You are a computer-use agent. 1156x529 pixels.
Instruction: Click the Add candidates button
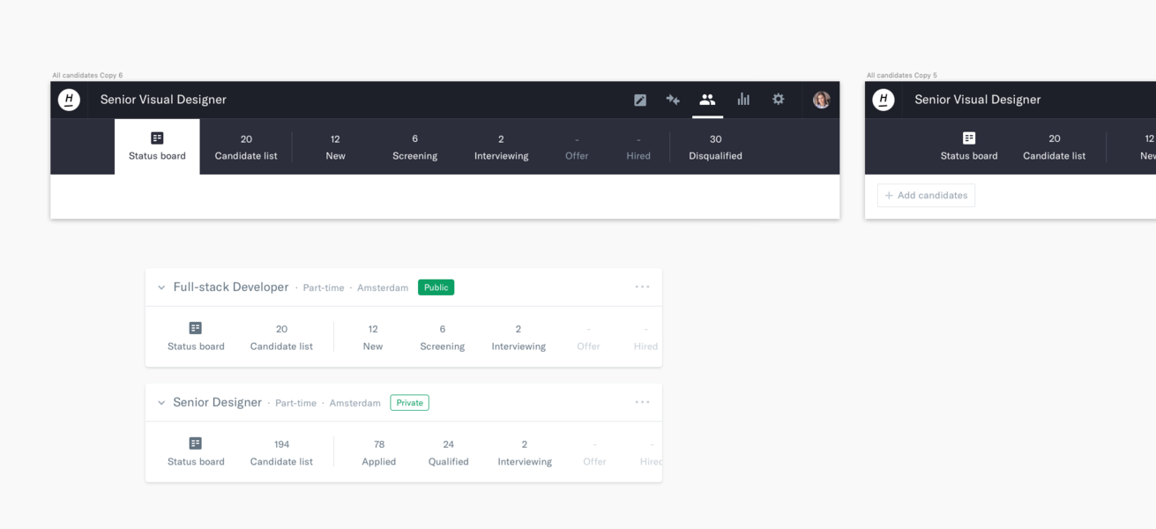(926, 196)
